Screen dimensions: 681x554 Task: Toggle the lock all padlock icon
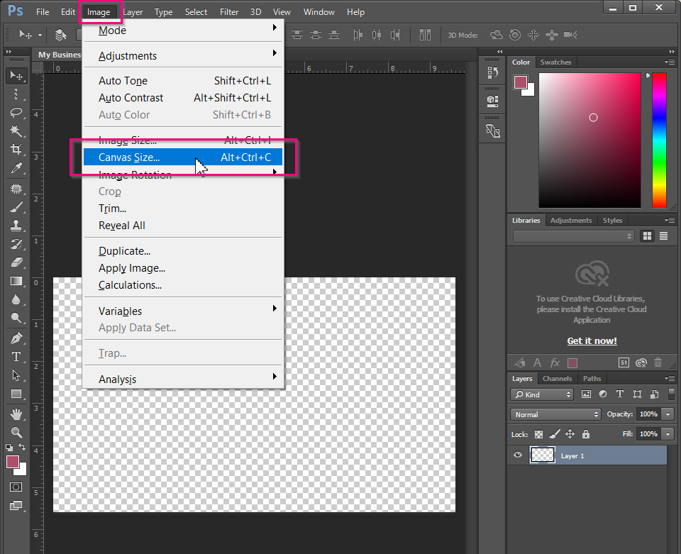pos(586,434)
